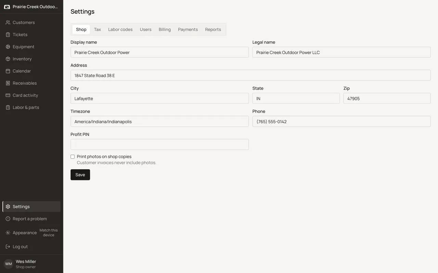438x273 pixels.
Task: Click the Report a problem alert icon
Action: tap(8, 219)
